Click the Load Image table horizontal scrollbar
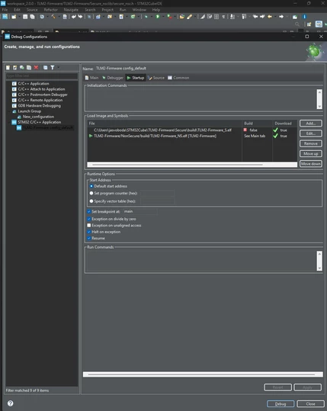Viewport: 327px width, 411px height. [192, 165]
